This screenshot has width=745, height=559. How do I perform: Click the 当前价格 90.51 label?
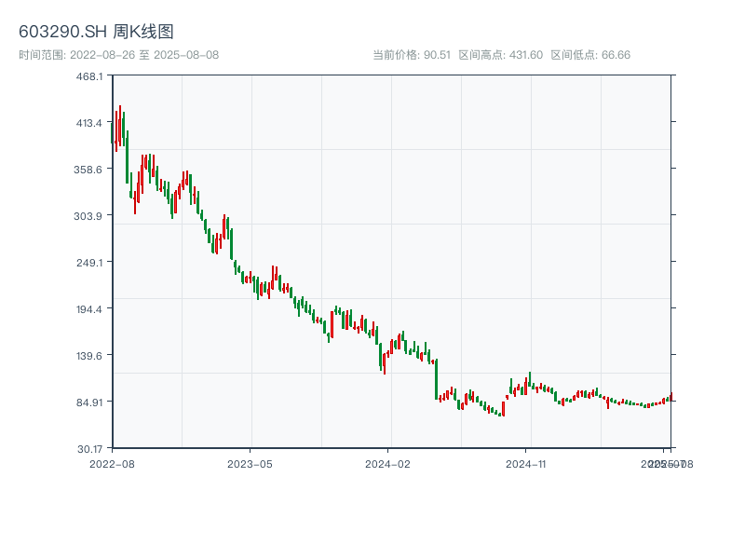click(x=411, y=55)
